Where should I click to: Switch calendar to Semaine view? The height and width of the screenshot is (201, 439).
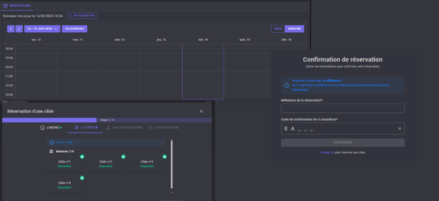pyautogui.click(x=294, y=29)
